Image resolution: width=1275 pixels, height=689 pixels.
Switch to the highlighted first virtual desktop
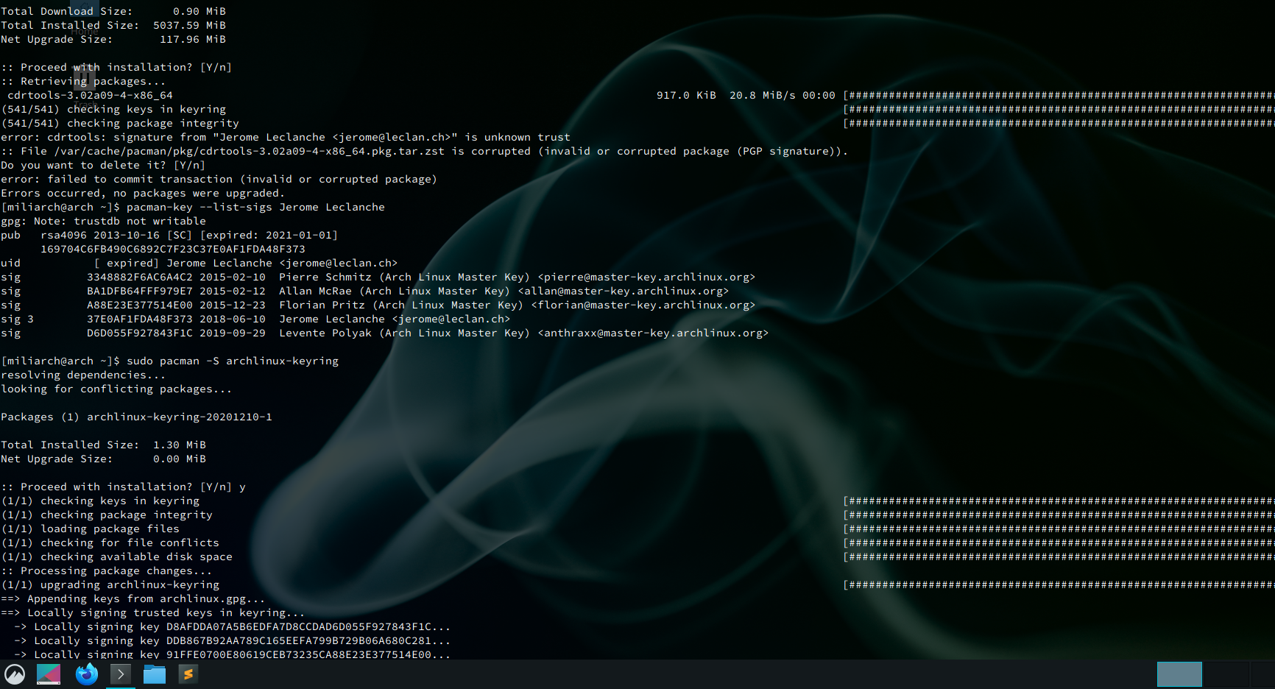1179,674
